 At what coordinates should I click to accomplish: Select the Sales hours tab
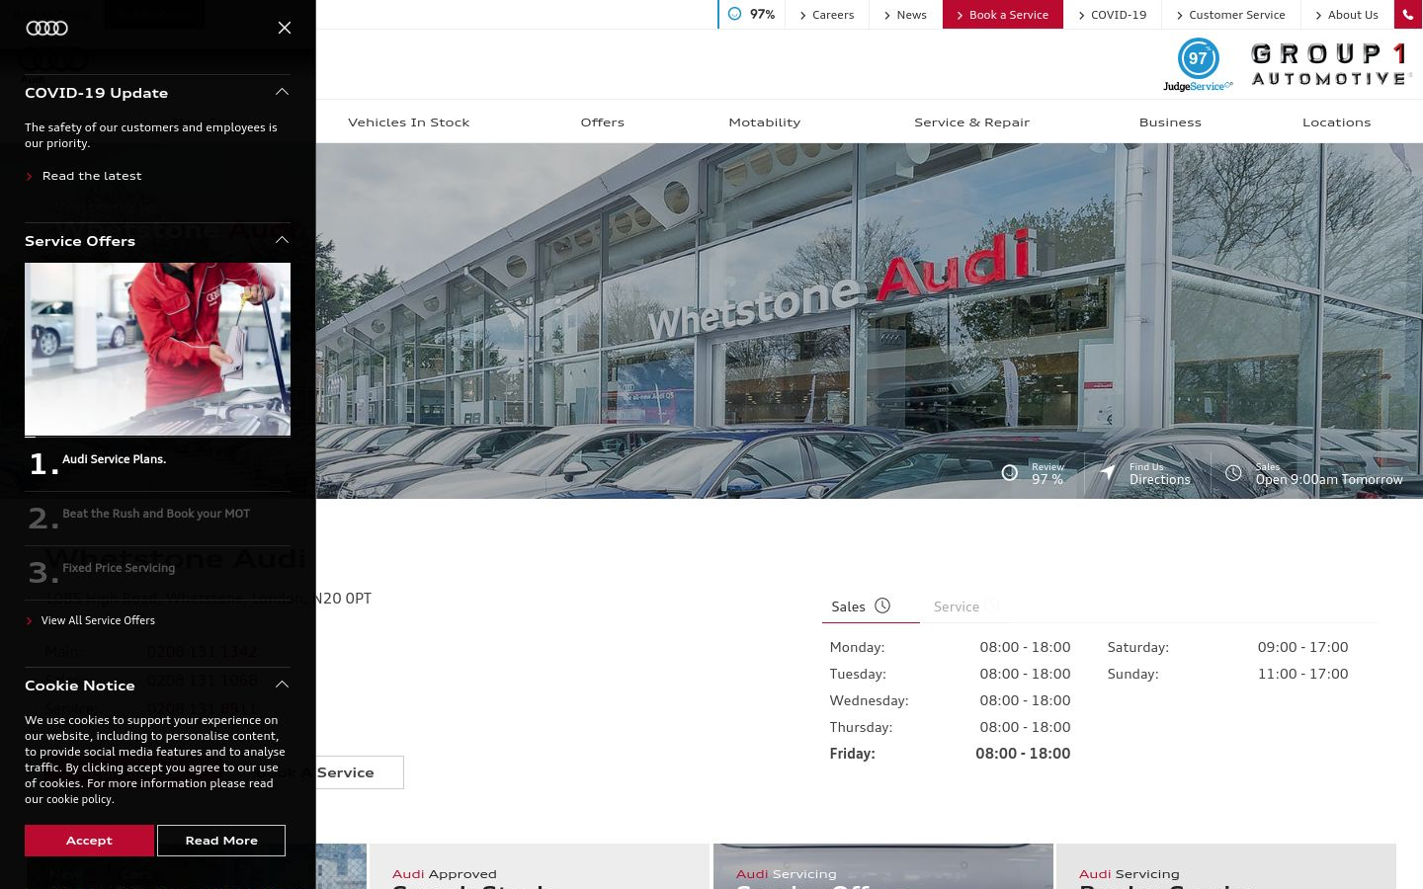click(871, 606)
